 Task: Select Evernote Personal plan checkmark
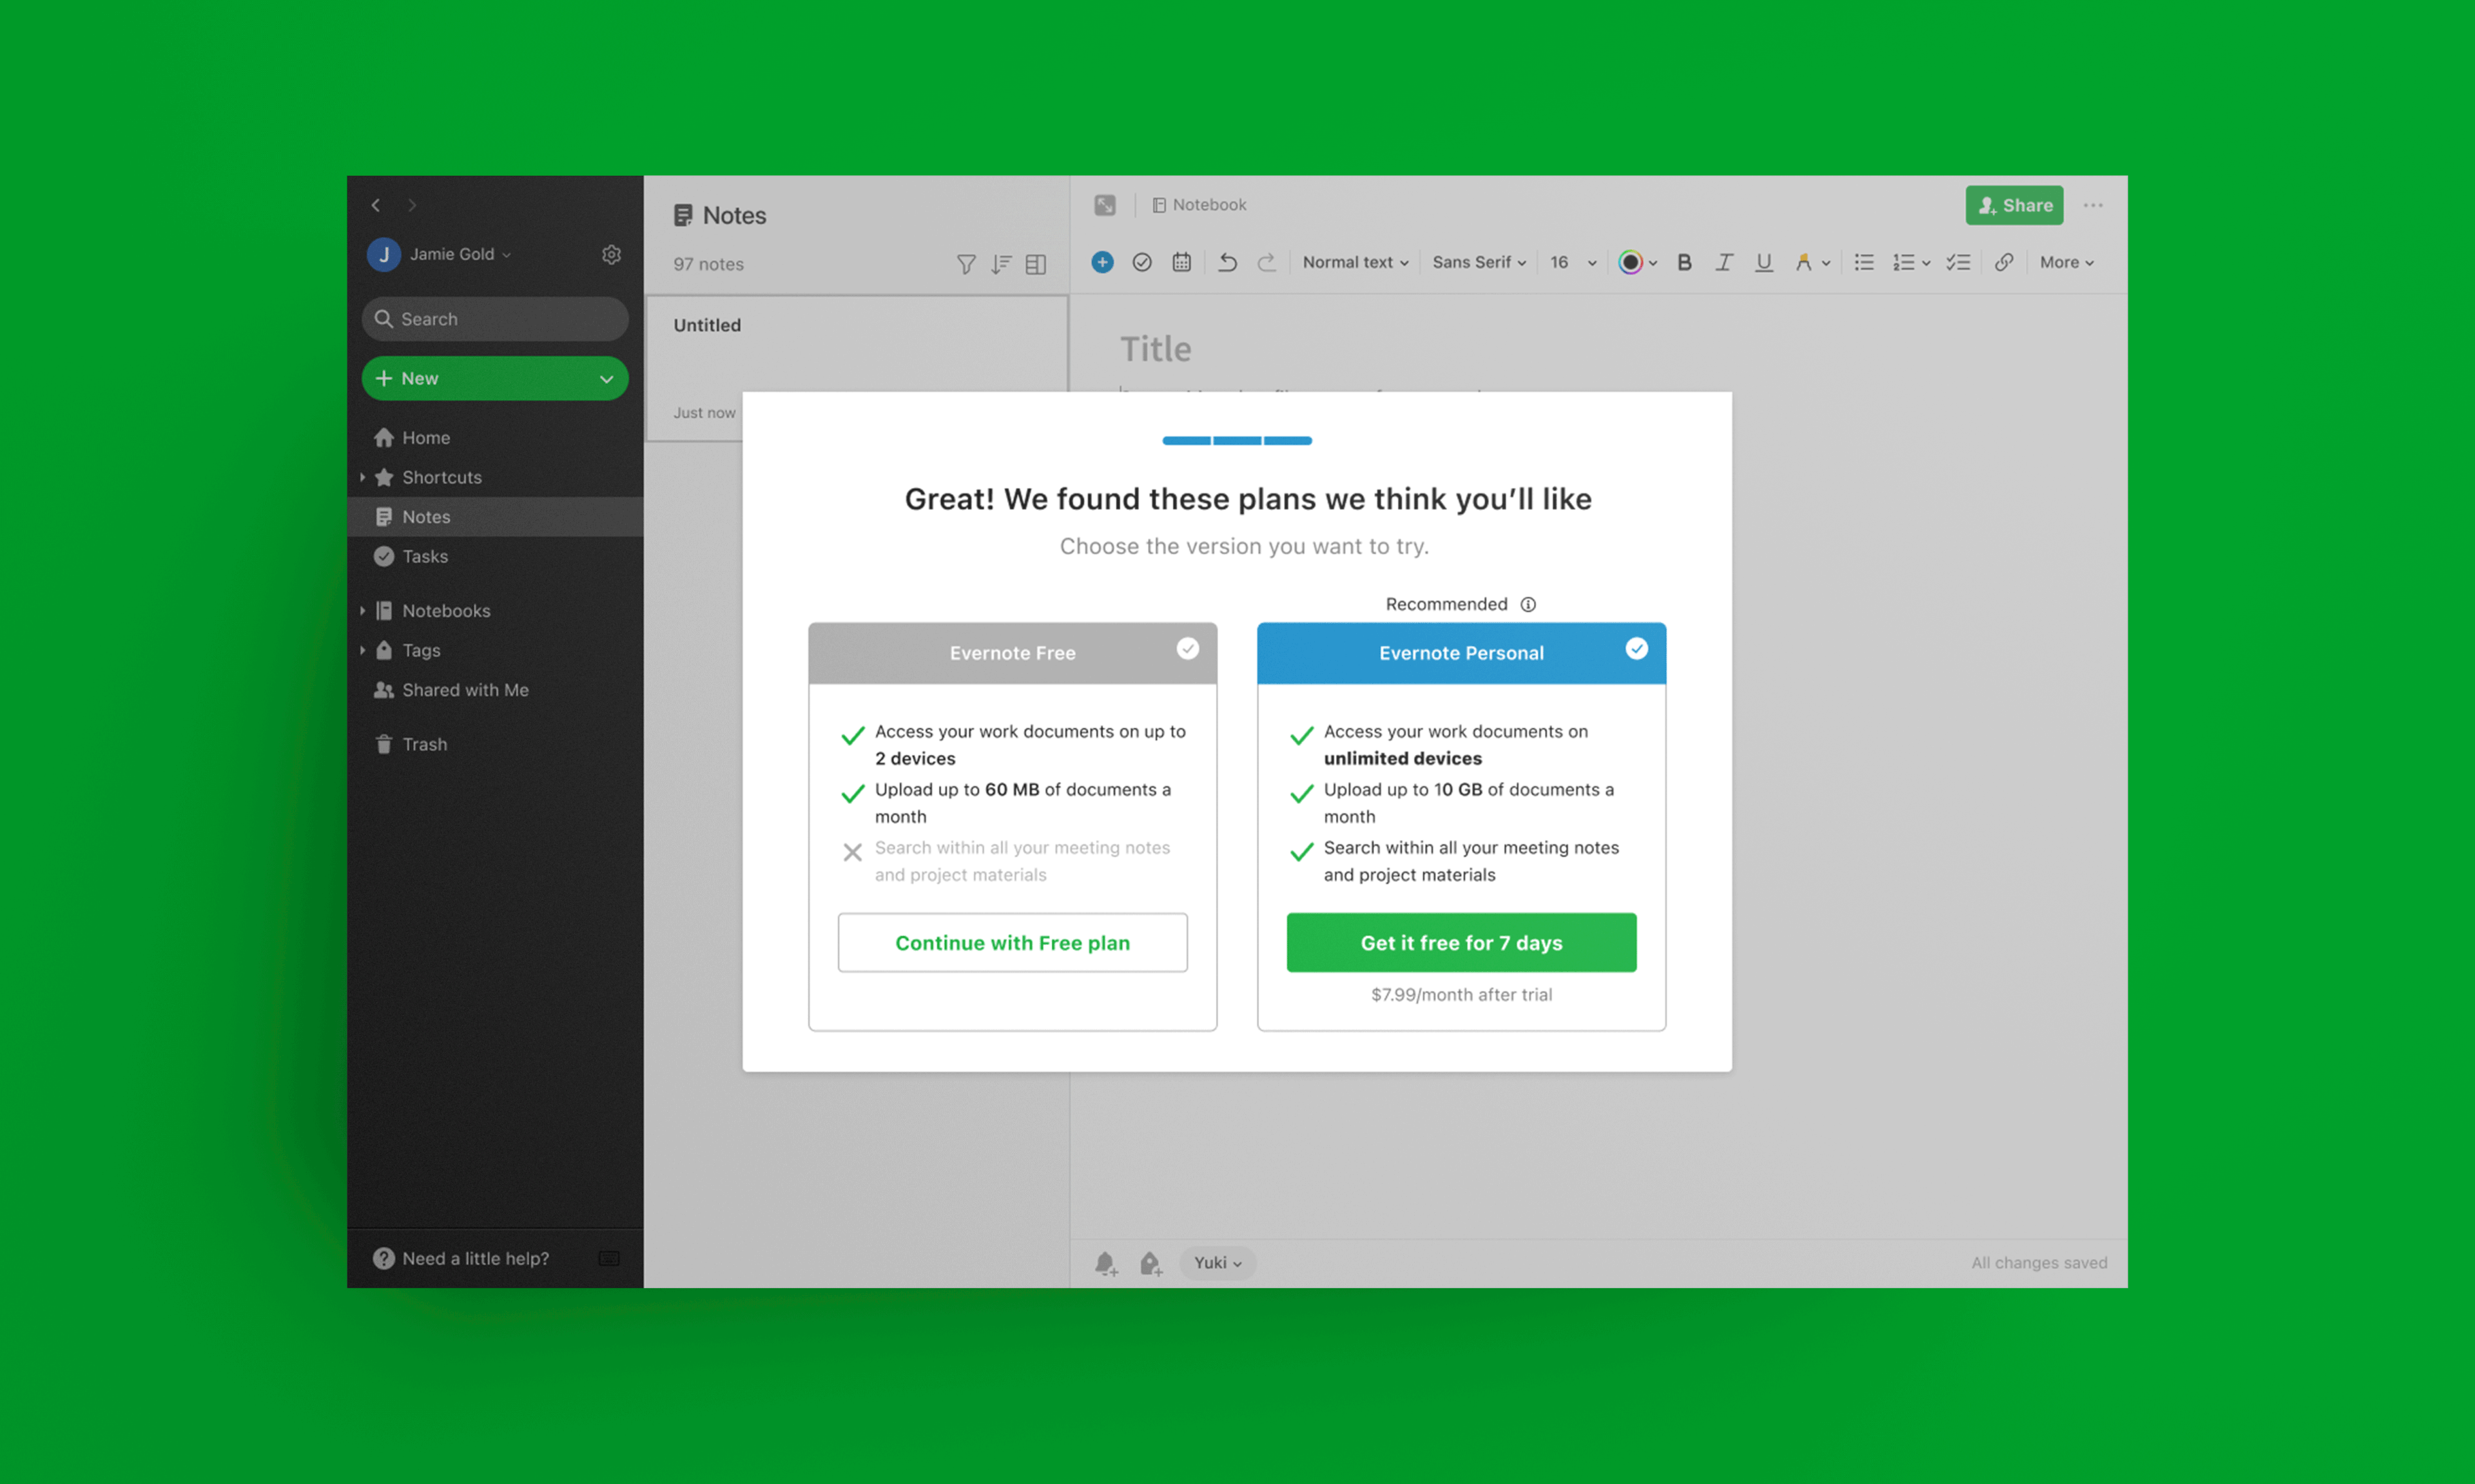point(1636,649)
